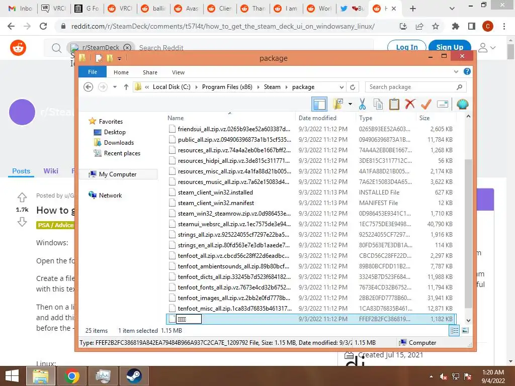Open Chrome extensions puzzle icon

pos(455,26)
